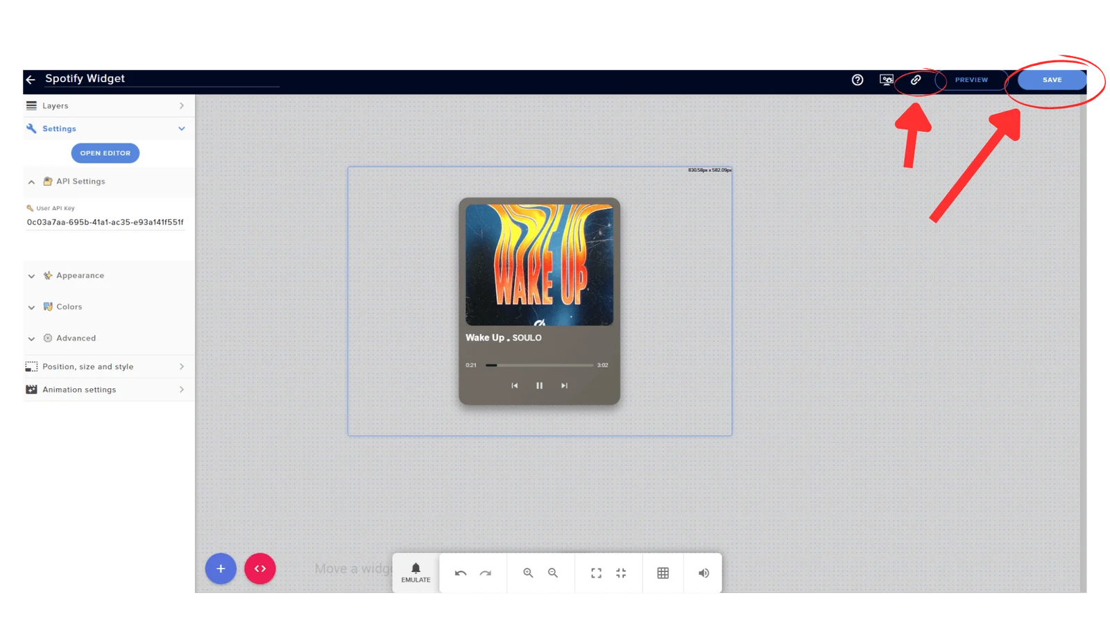Toggle the grid overlay icon
Image resolution: width=1110 pixels, height=624 pixels.
coord(663,573)
